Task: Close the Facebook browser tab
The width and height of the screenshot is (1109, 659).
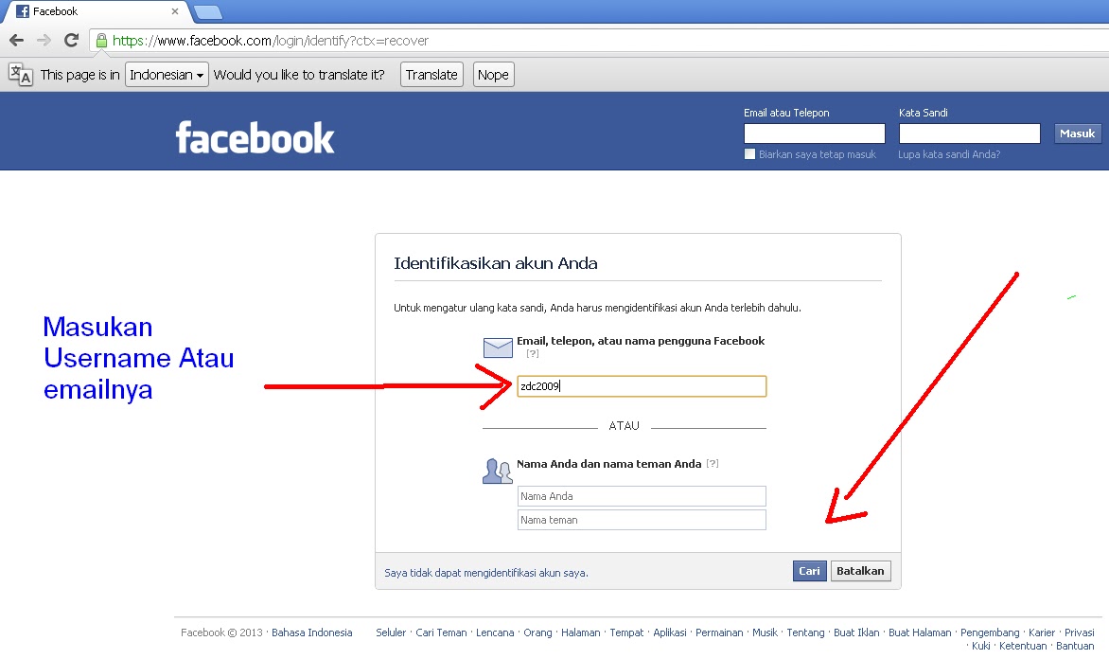Action: (x=175, y=11)
